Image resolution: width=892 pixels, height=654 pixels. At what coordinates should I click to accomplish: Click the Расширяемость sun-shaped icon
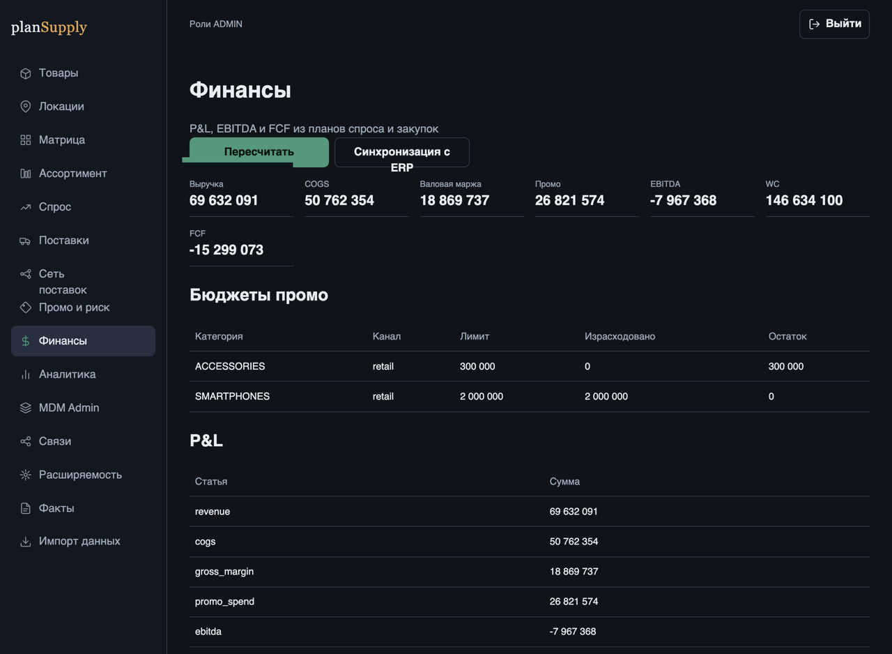coord(26,475)
